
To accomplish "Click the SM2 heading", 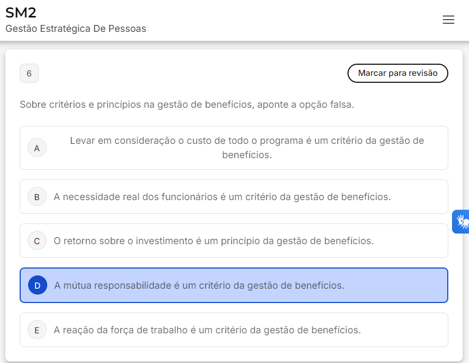I will click(x=21, y=13).
